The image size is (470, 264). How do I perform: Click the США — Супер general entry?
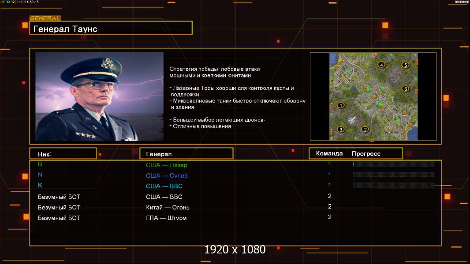[x=167, y=176]
